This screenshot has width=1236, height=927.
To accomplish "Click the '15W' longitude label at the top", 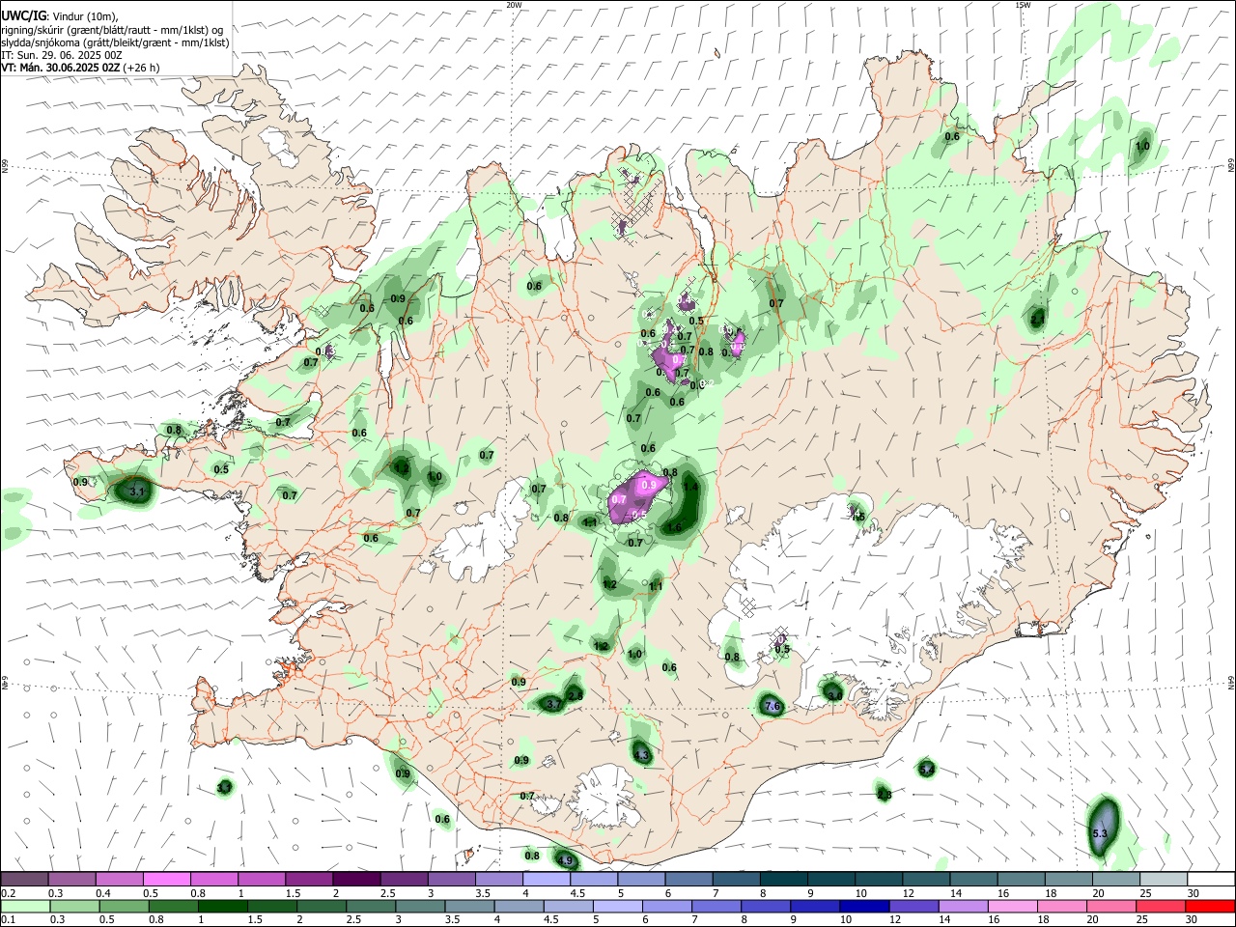I will (x=1023, y=5).
